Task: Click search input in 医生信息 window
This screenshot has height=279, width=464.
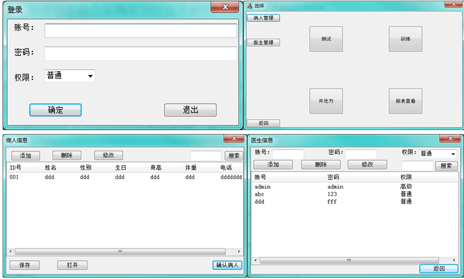Action: click(x=417, y=166)
